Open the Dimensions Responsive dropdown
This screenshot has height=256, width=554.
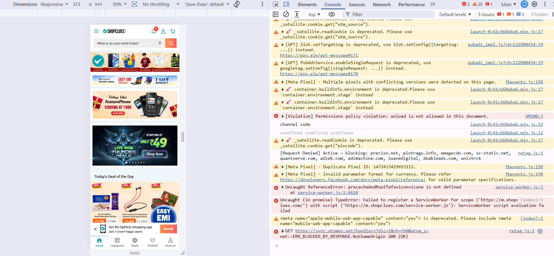54,4
